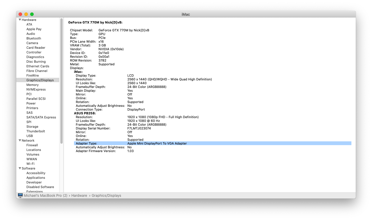Viewport: 372px width, 220px height.
Task: Click the Adapter Firmware Version 1.03 value
Action: pos(131,151)
